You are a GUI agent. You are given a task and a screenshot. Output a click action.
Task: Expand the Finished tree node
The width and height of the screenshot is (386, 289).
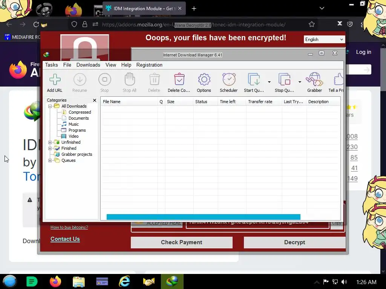[x=50, y=148]
